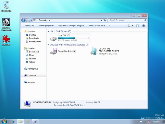Open the Music library

coord(30,55)
